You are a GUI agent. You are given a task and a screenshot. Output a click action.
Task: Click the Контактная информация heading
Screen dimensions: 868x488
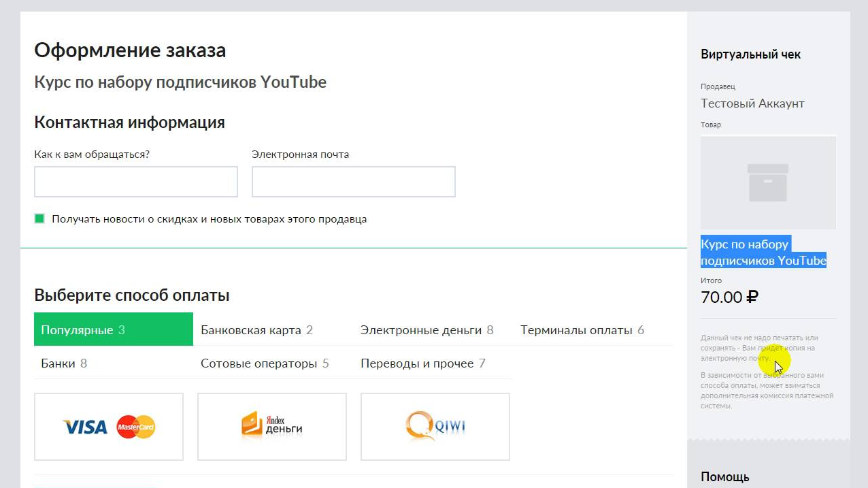[x=129, y=123]
